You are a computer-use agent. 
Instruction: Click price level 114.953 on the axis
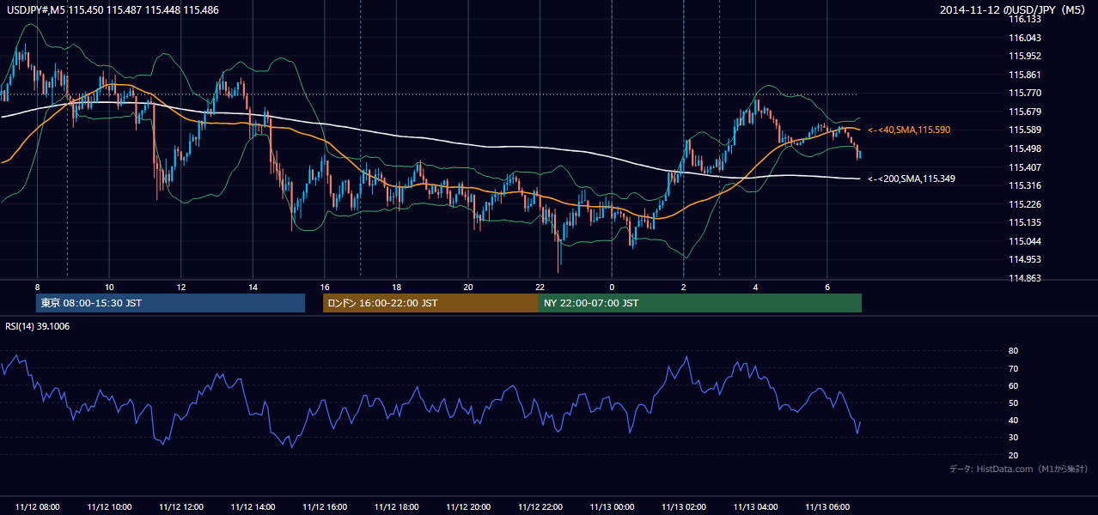(1024, 259)
